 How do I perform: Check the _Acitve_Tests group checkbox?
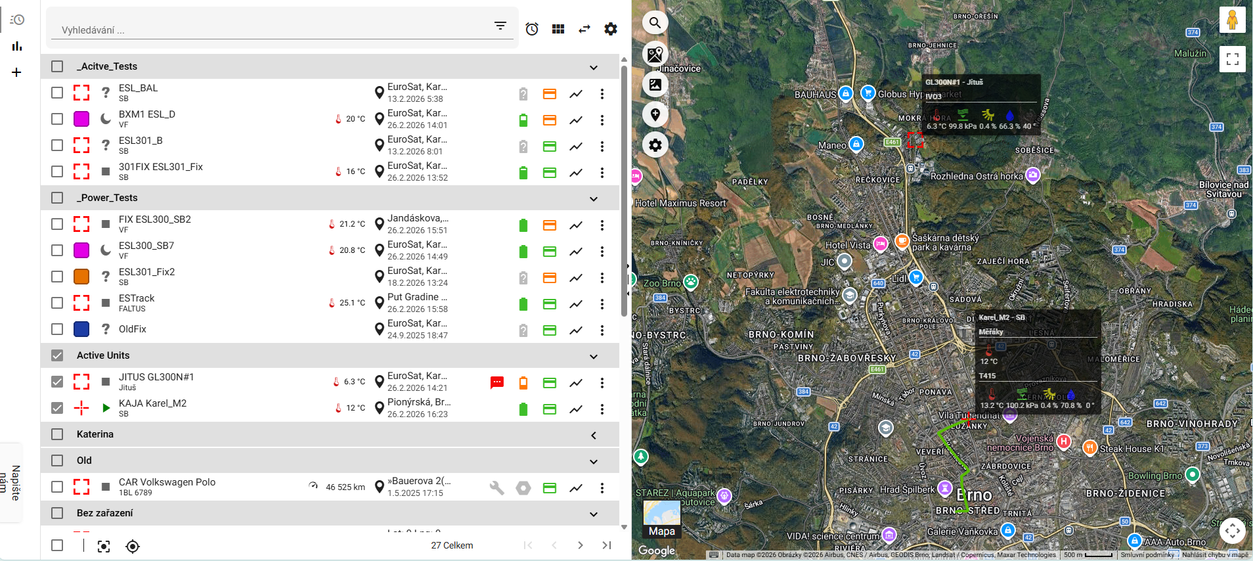click(x=57, y=66)
